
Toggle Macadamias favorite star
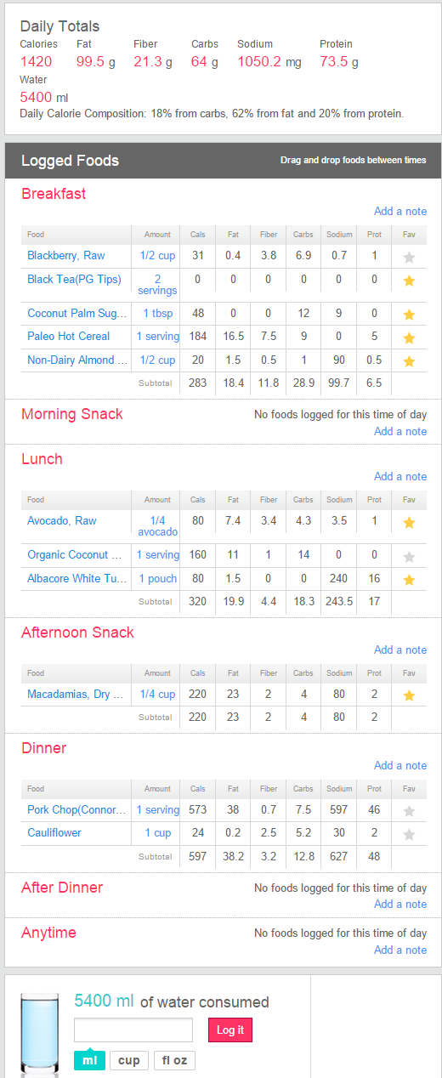tap(409, 695)
